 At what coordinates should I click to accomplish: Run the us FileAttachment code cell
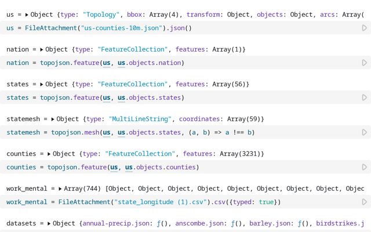click(x=364, y=28)
